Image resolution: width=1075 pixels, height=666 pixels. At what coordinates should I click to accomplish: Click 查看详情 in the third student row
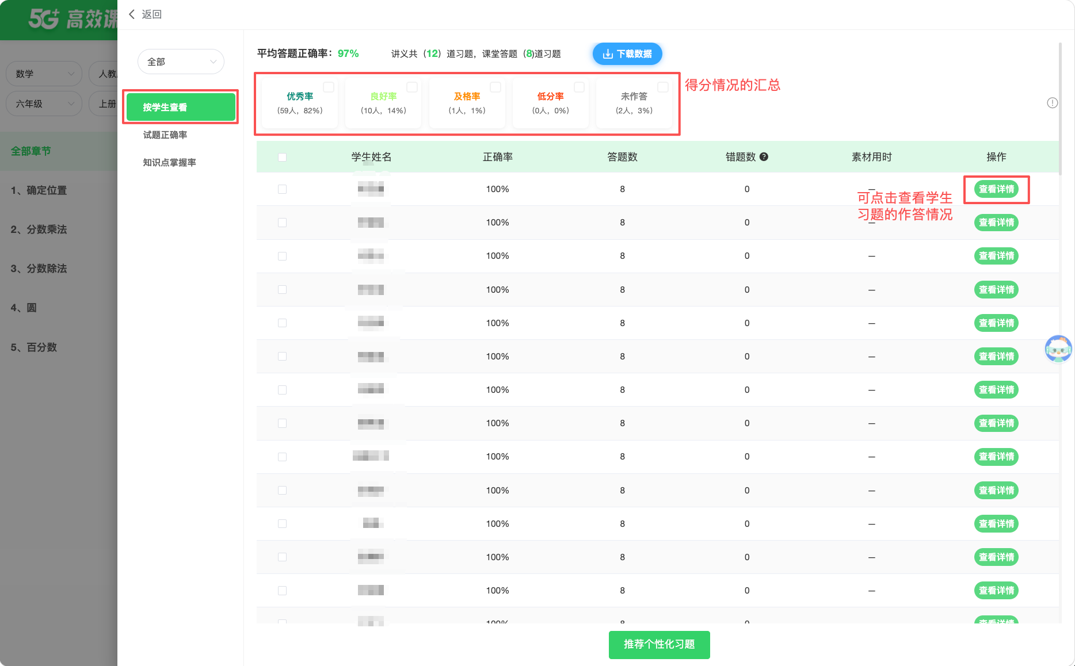click(996, 256)
